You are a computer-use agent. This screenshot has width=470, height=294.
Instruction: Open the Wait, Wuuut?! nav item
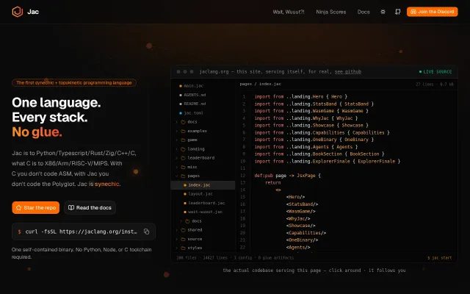(x=289, y=12)
